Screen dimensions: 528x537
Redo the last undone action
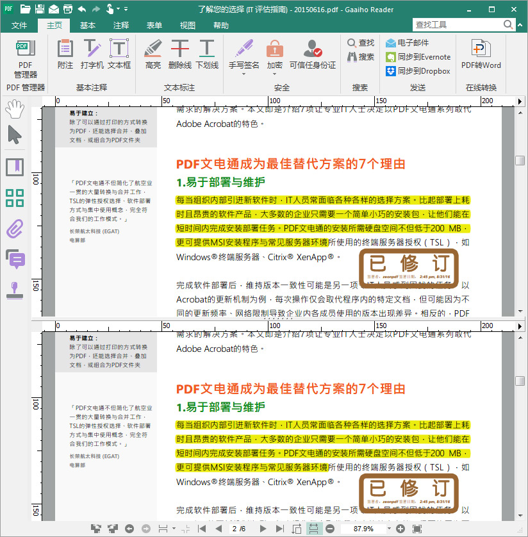tap(96, 9)
